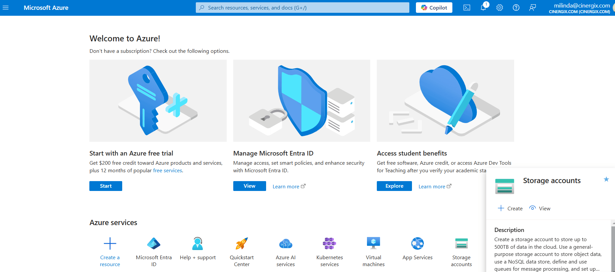Start the Azure free trial
Viewport: 615px width, 272px height.
click(105, 186)
